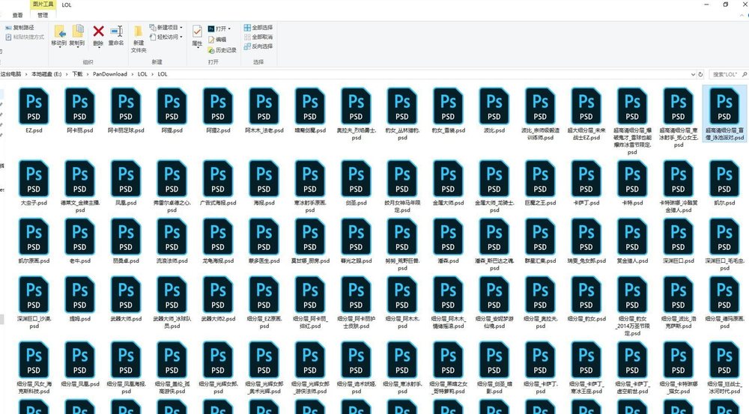Image resolution: width=749 pixels, height=414 pixels.
Task: Click the search LOL input box
Action: 728,75
